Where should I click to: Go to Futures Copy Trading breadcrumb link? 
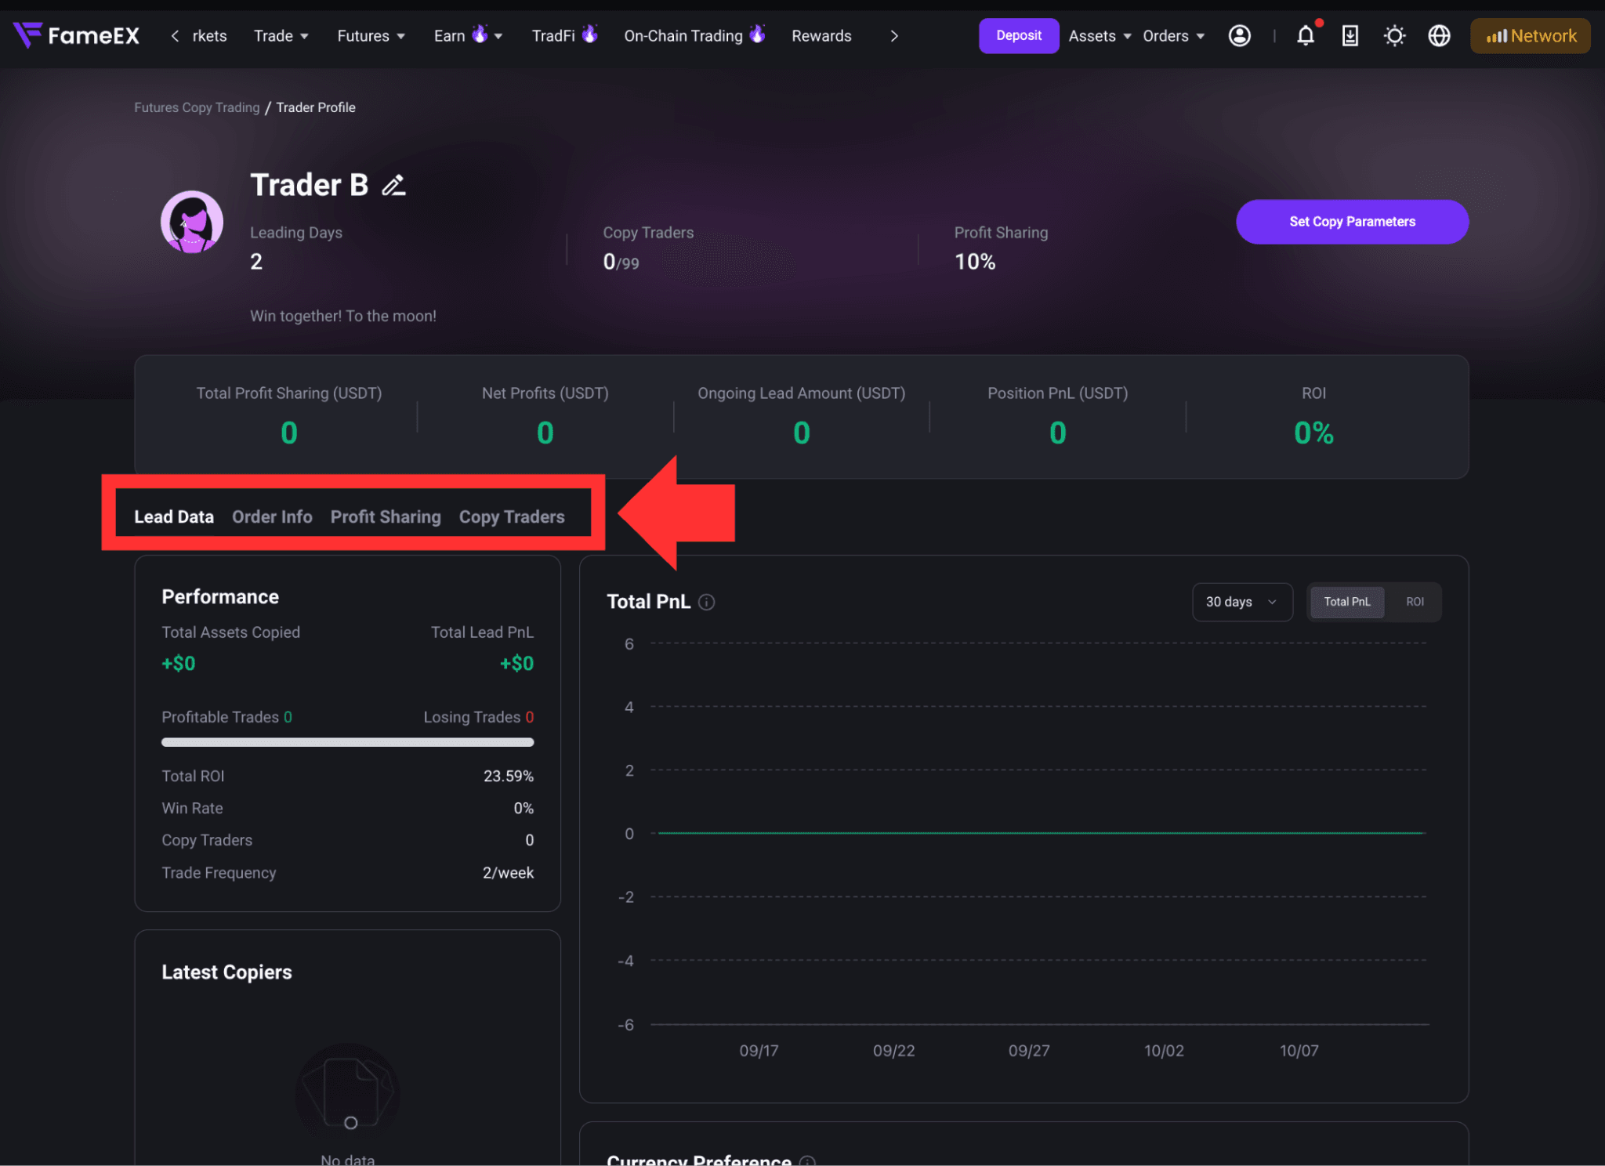coord(197,107)
